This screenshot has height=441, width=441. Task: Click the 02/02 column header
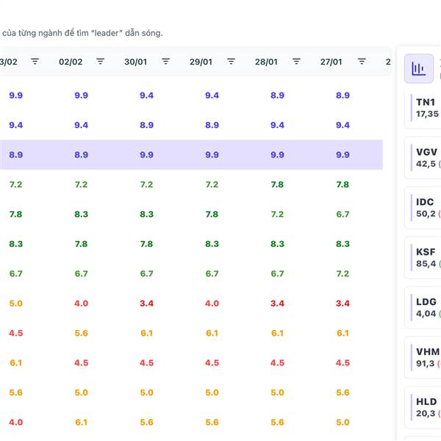tap(71, 62)
